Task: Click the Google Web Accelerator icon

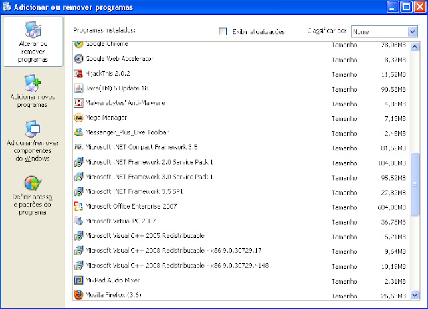Action: [78, 59]
